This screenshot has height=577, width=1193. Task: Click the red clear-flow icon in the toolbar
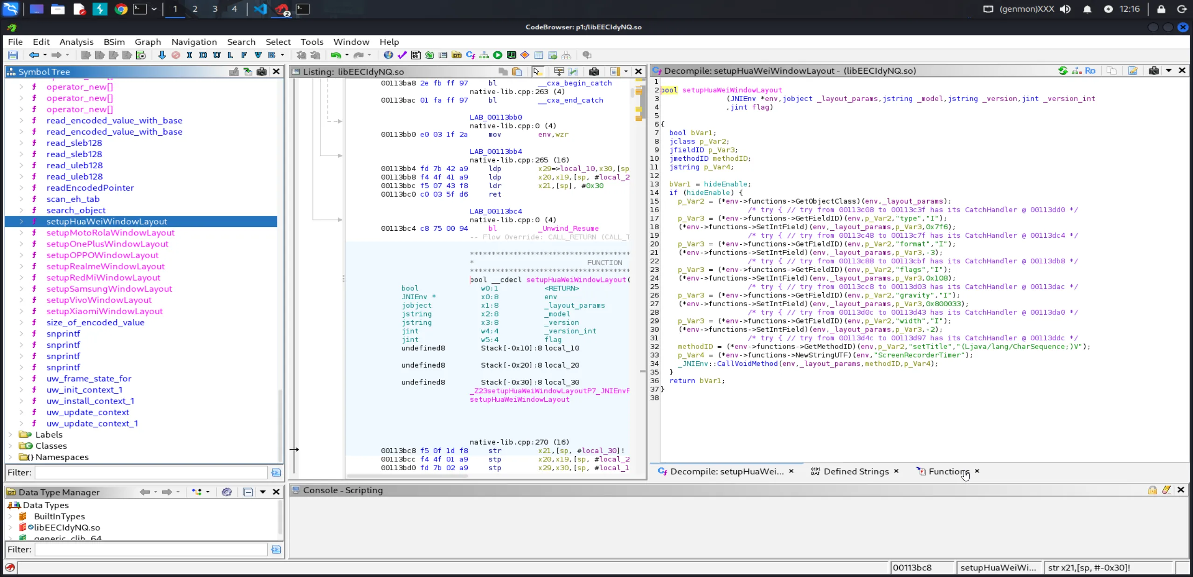(x=176, y=55)
